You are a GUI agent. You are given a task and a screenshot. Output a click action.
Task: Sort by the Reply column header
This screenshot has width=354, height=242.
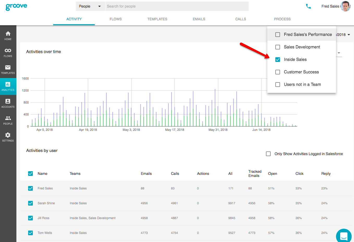tap(326, 174)
